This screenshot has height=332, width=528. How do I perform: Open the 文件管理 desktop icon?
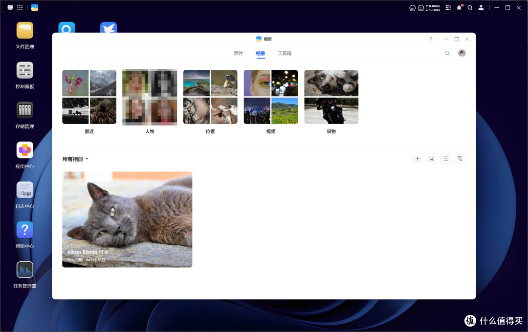[x=24, y=31]
